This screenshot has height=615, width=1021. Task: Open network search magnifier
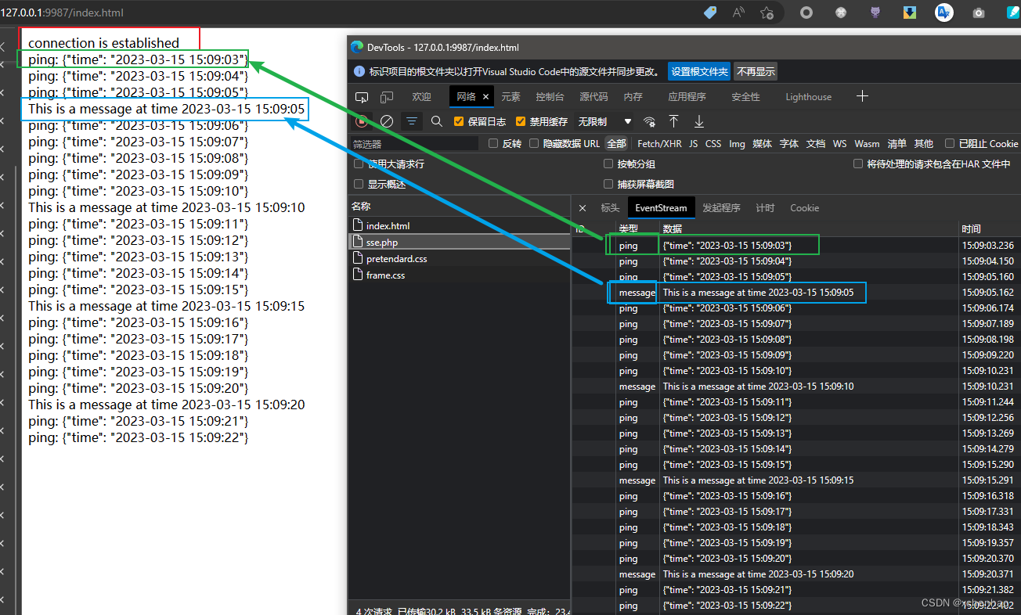(x=437, y=121)
